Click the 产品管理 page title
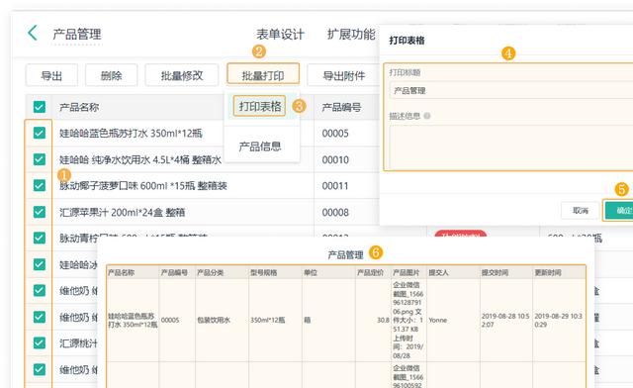The height and width of the screenshot is (388, 633). 77,35
